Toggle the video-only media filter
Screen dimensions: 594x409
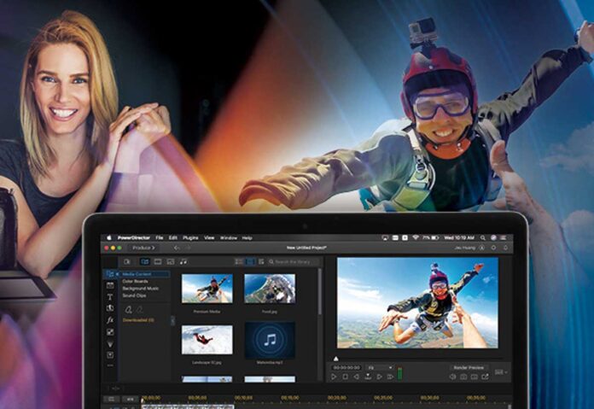(x=157, y=261)
